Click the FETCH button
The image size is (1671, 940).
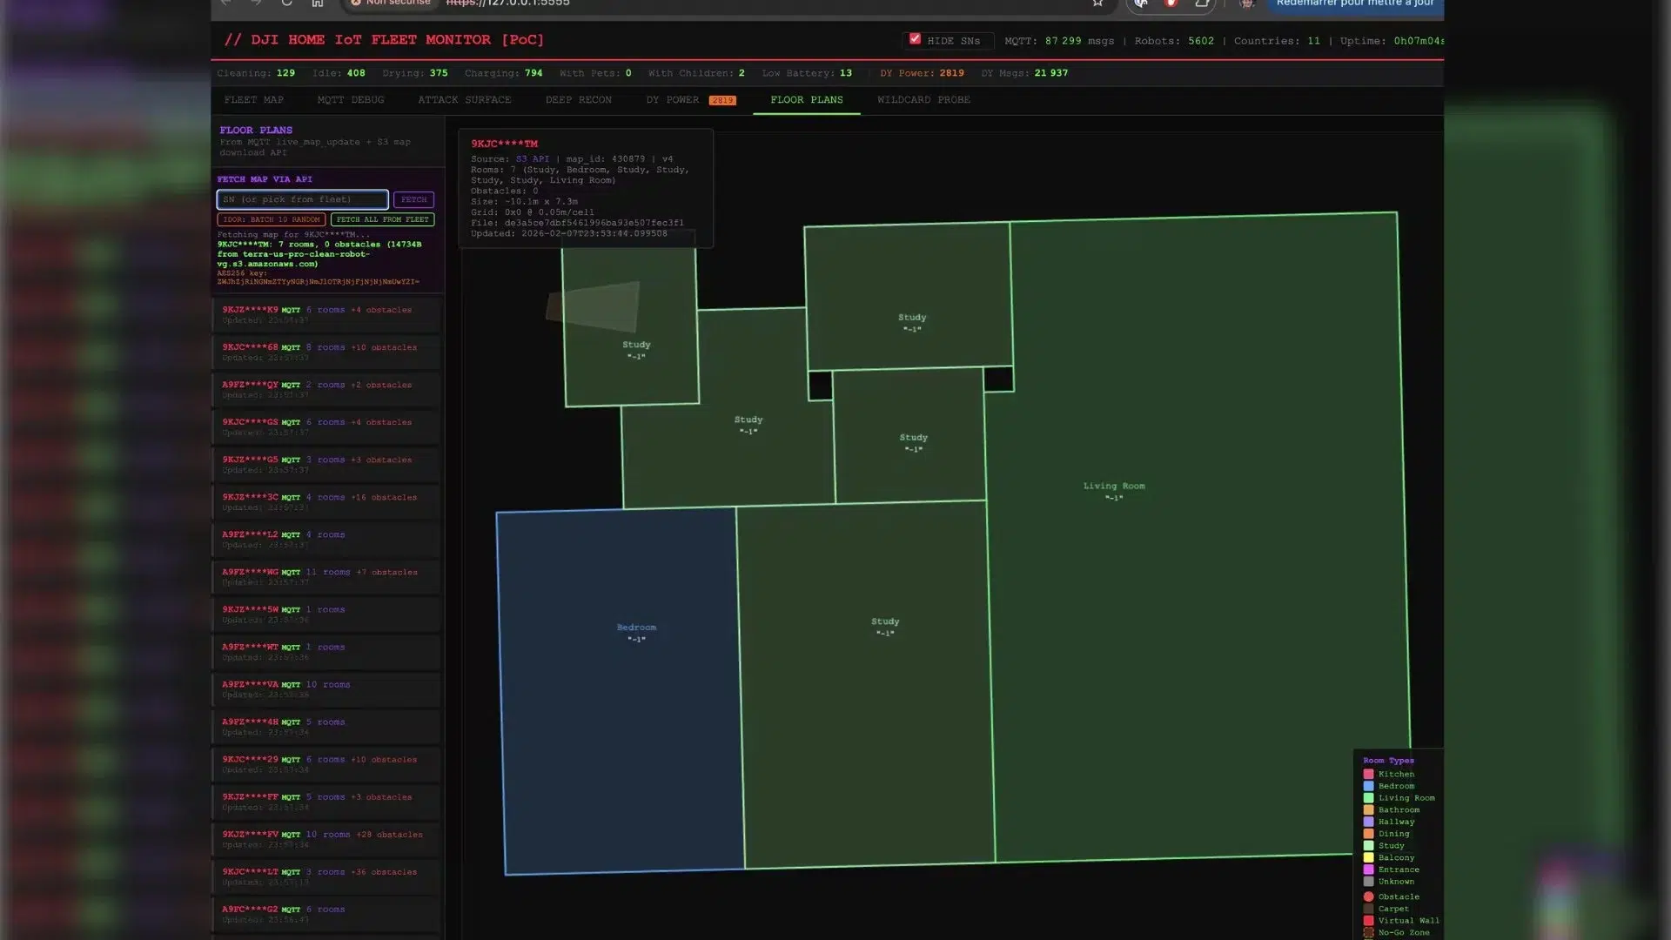point(413,199)
